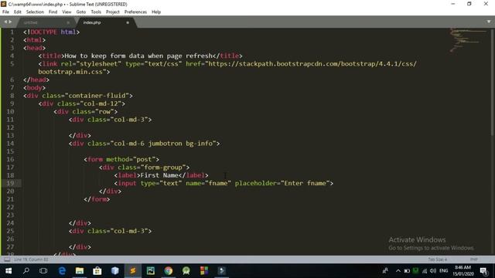Click the network tray icon

(x=425, y=271)
